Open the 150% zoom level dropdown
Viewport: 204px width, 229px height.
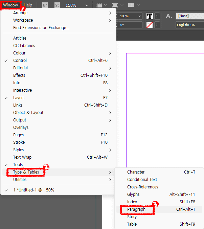pos(87,5)
